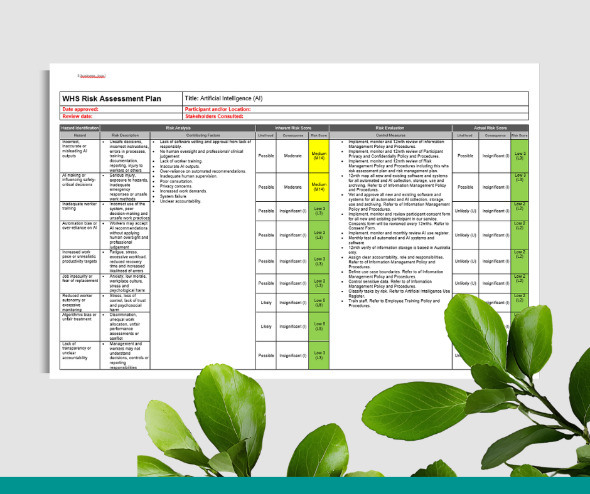
Task: Click control measure "Train staff. Refer to Employee Training Policy"
Action: point(394,303)
